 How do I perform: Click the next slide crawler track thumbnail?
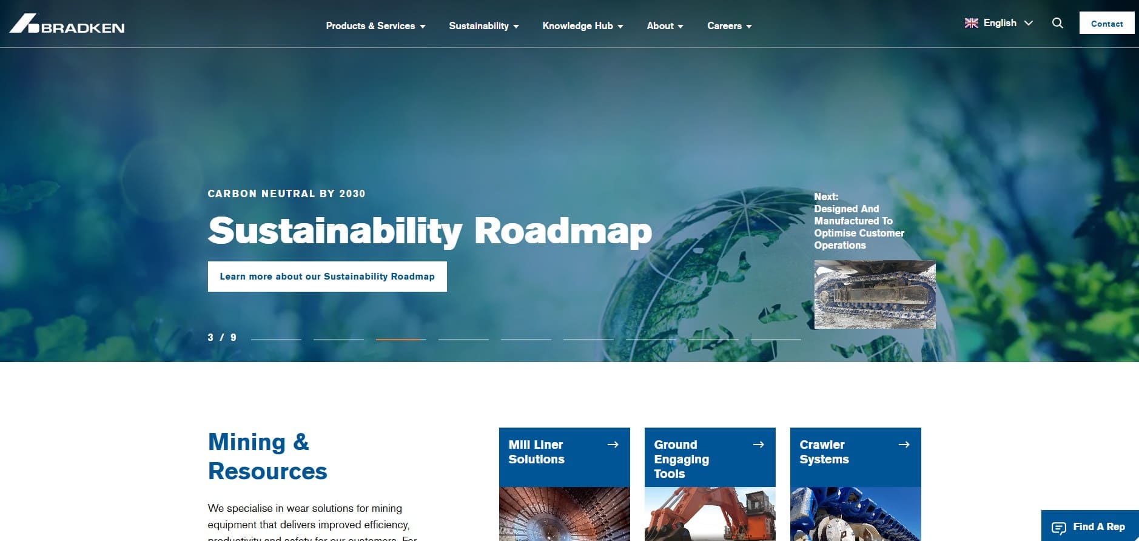pyautogui.click(x=875, y=295)
